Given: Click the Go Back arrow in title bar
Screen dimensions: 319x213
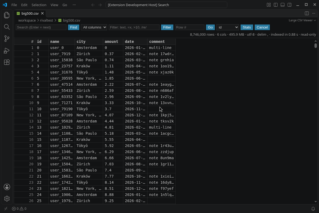Looking at the screenshot, I should pos(93,5).
